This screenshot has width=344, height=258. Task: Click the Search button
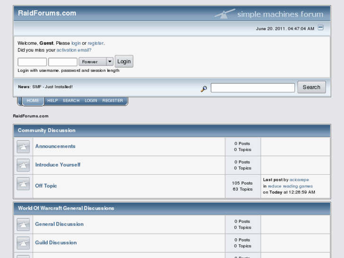point(311,87)
